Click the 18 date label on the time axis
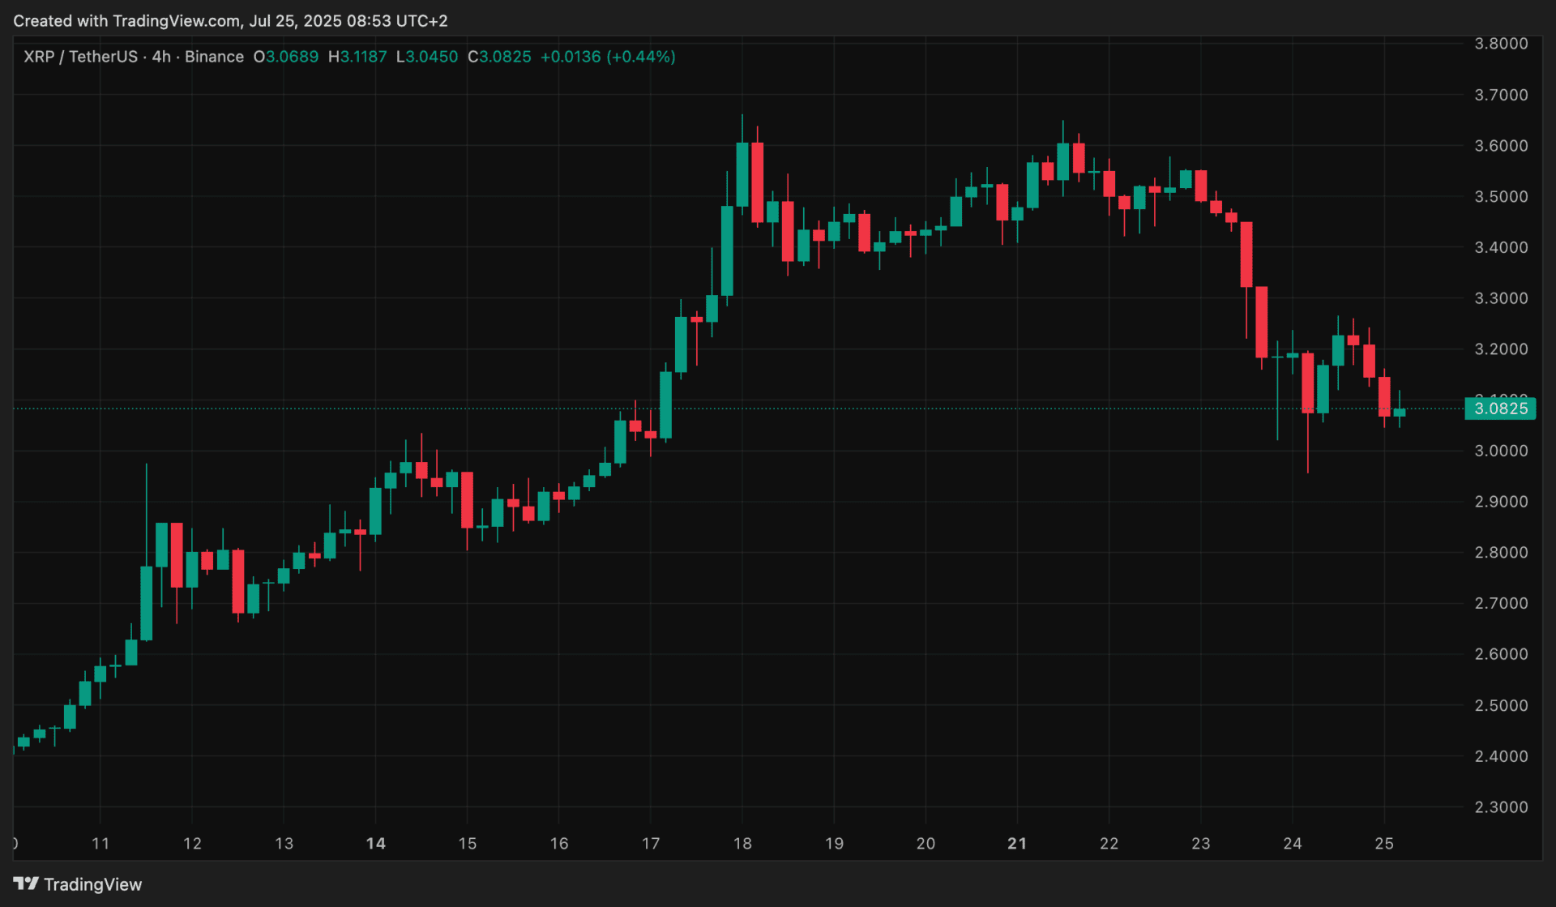The width and height of the screenshot is (1556, 907). click(x=742, y=843)
